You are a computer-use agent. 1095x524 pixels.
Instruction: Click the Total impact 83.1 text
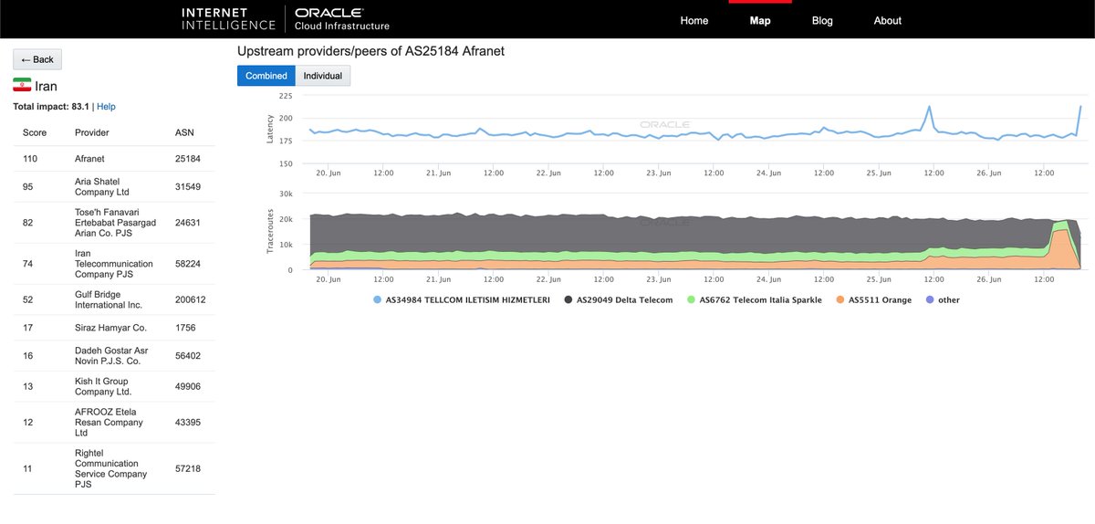point(51,107)
